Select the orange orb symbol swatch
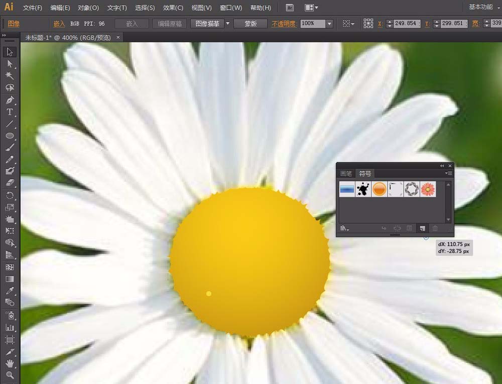The height and width of the screenshot is (384, 502). 380,189
